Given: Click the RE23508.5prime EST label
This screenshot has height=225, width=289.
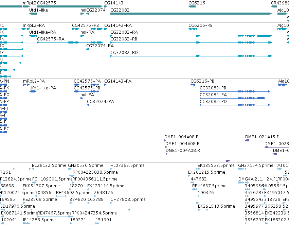Looking at the screenshot, I should 40,200.
